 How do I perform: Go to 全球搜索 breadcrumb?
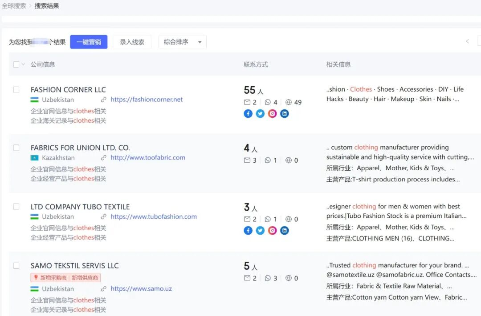14,6
